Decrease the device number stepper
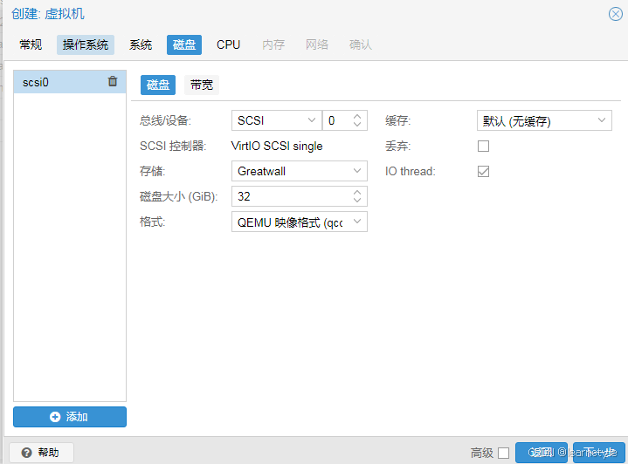This screenshot has height=464, width=628. tap(357, 125)
